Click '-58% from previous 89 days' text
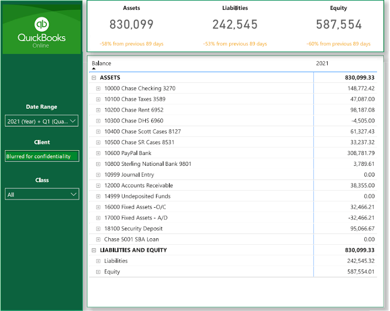The width and height of the screenshot is (390, 311). (131, 44)
